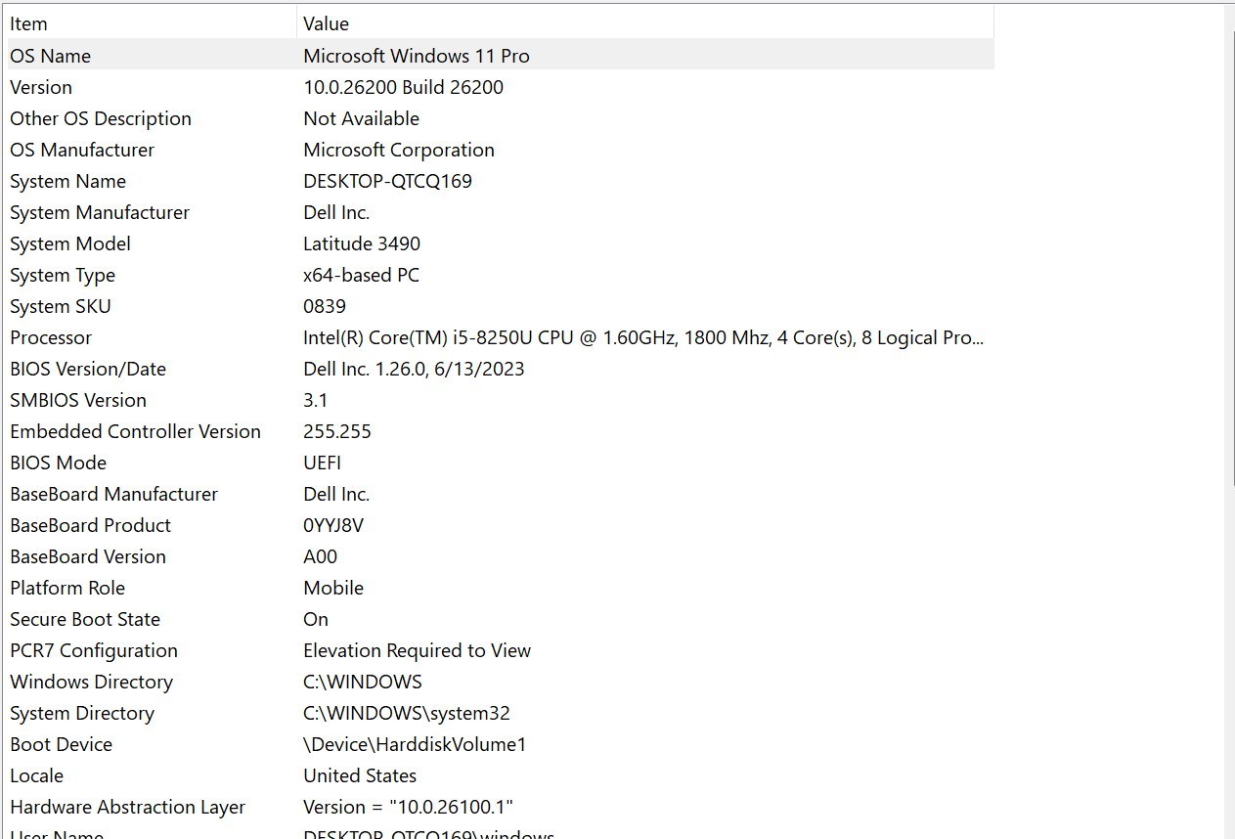
Task: Select the BaseBoard Product row
Action: pyautogui.click(x=500, y=525)
